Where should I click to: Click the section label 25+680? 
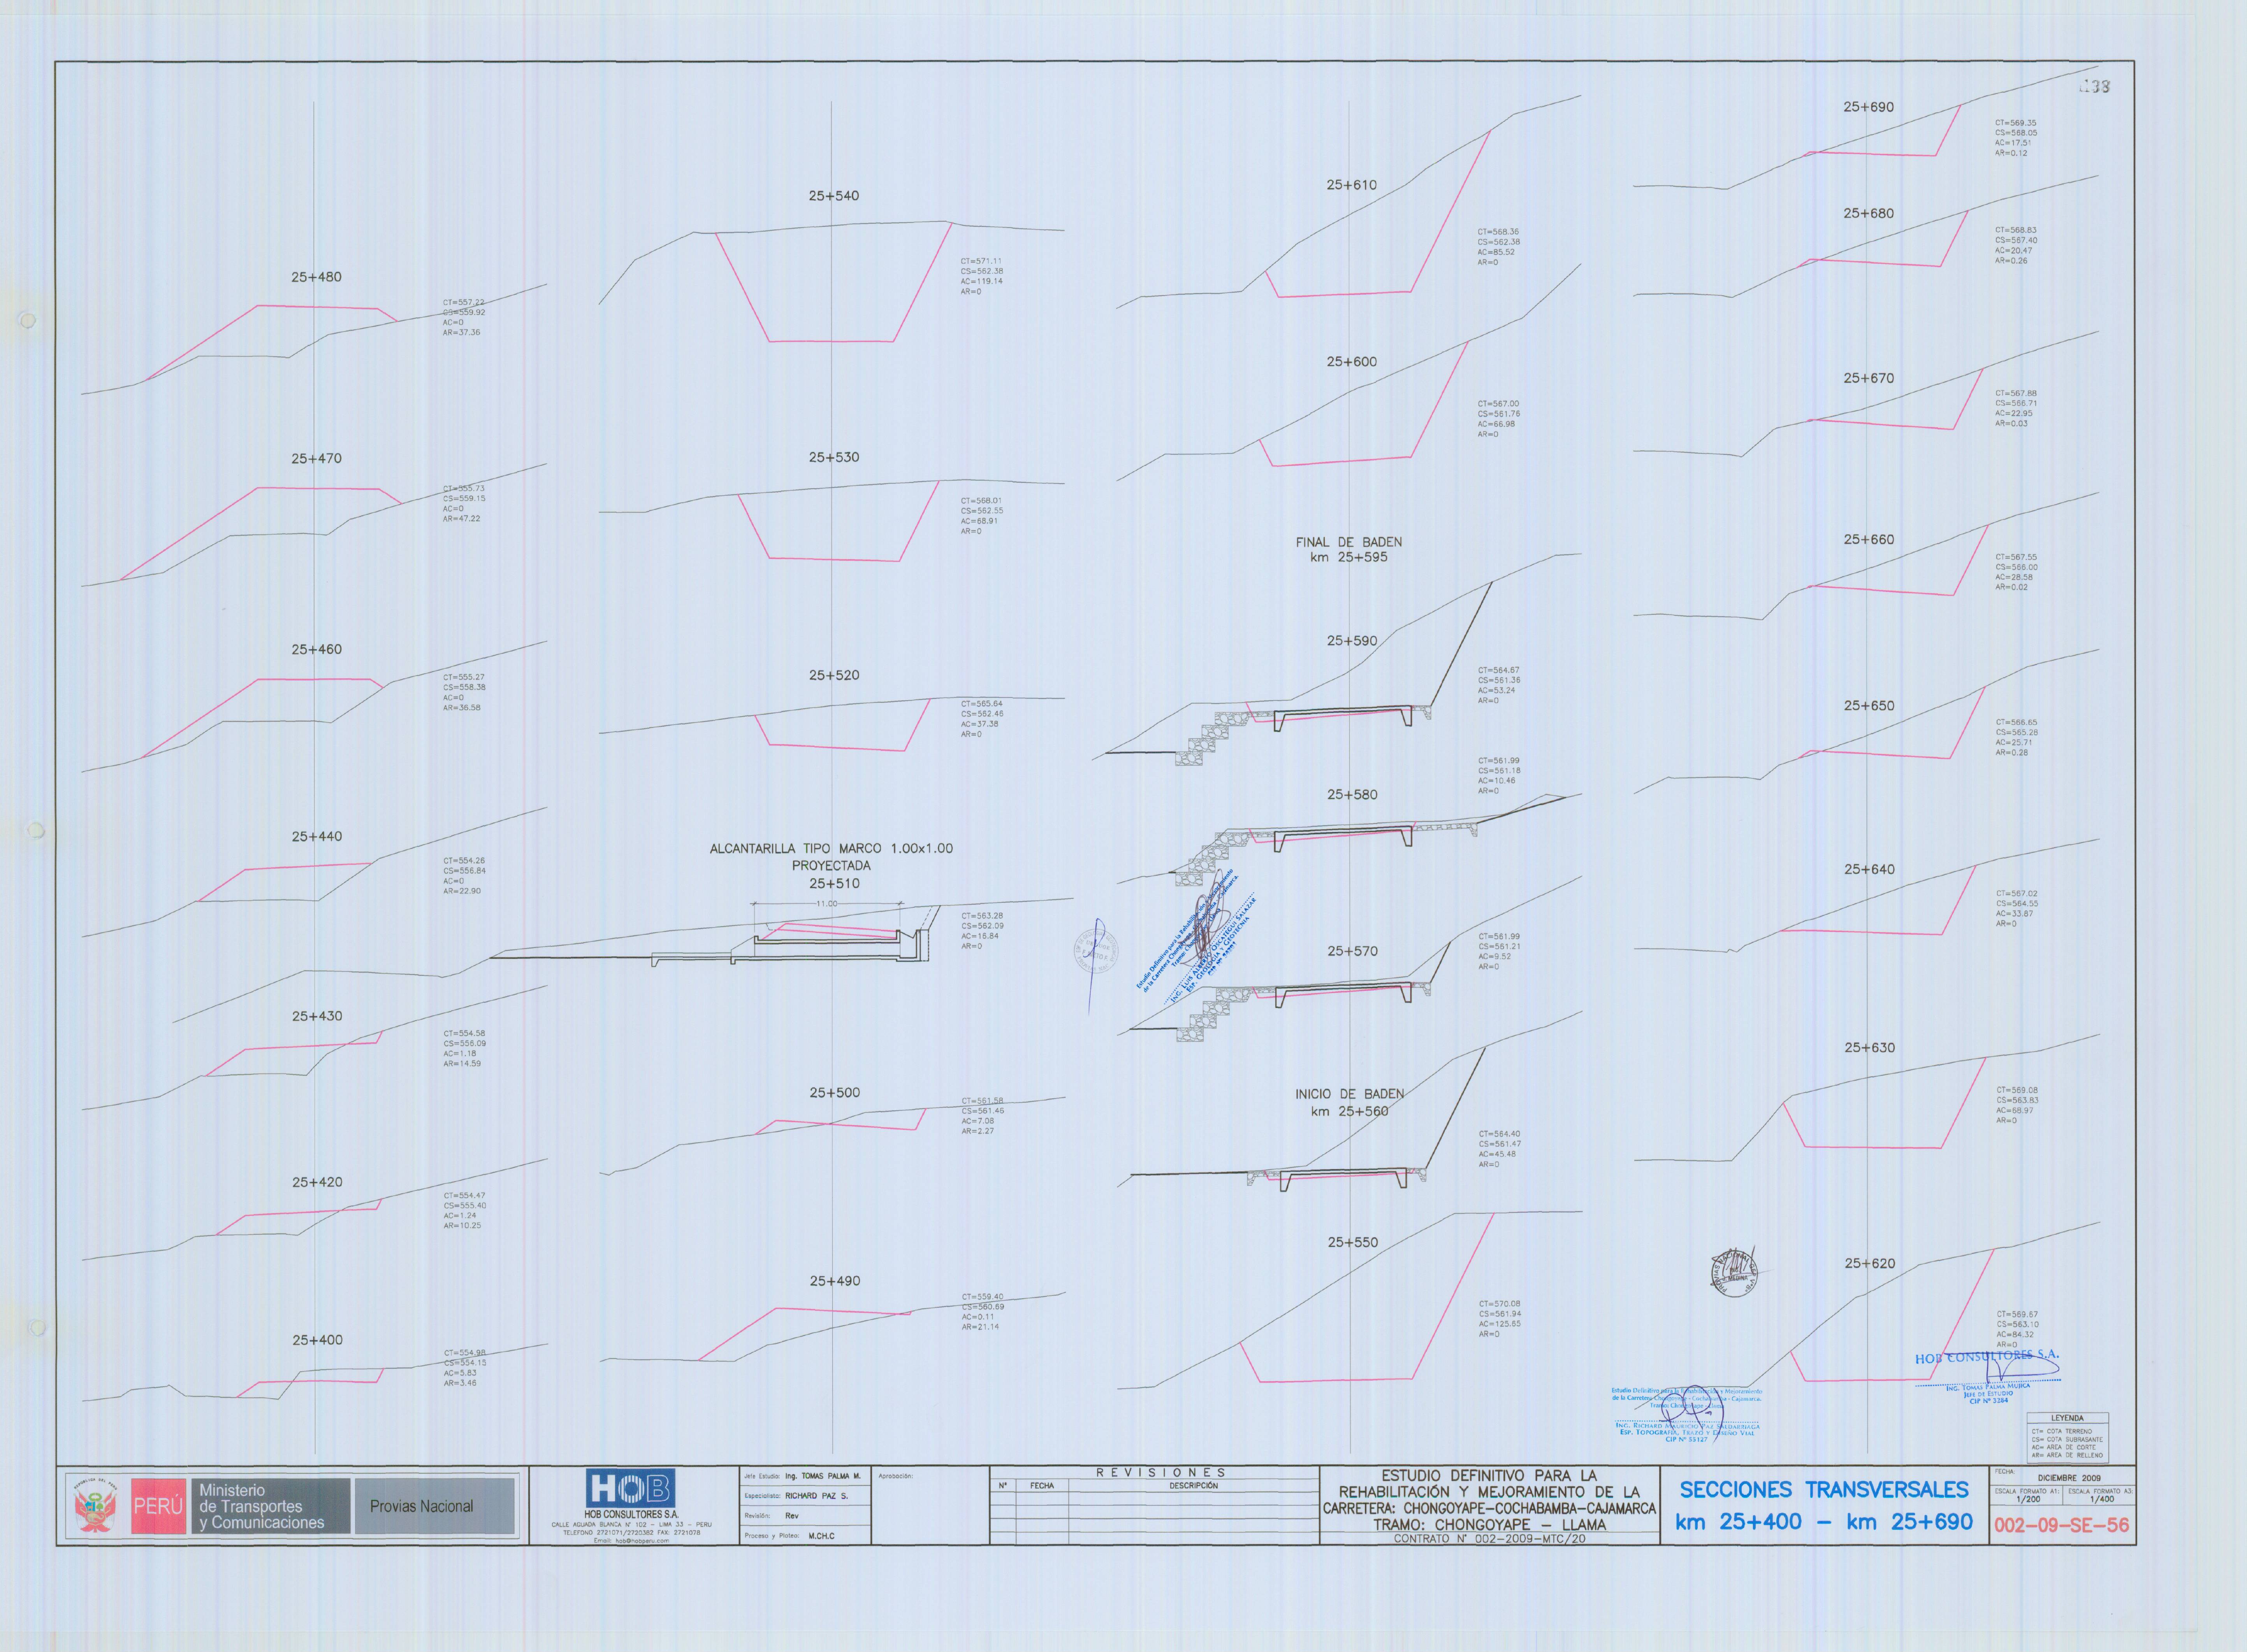tap(1868, 213)
